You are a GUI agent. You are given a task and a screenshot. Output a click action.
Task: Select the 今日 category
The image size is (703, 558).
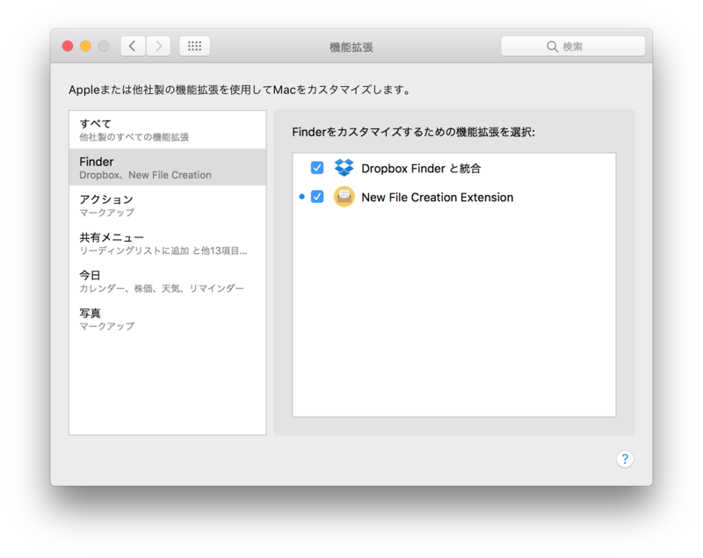(x=168, y=281)
